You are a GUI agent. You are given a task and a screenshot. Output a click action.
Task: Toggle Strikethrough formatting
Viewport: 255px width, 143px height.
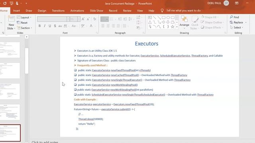[x=60, y=26]
